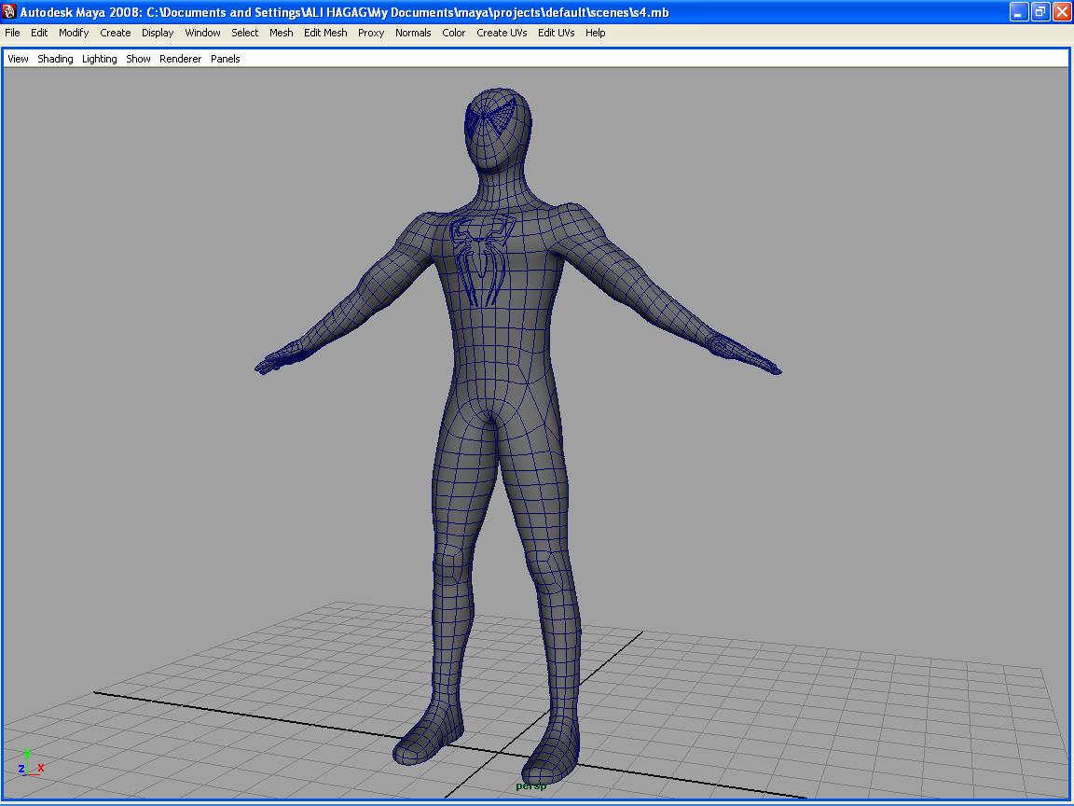Open the File menu
Viewport: 1074px width, 806px height.
pyautogui.click(x=12, y=33)
